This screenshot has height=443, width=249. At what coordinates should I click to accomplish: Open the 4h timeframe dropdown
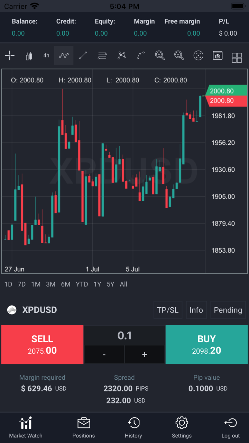(46, 55)
